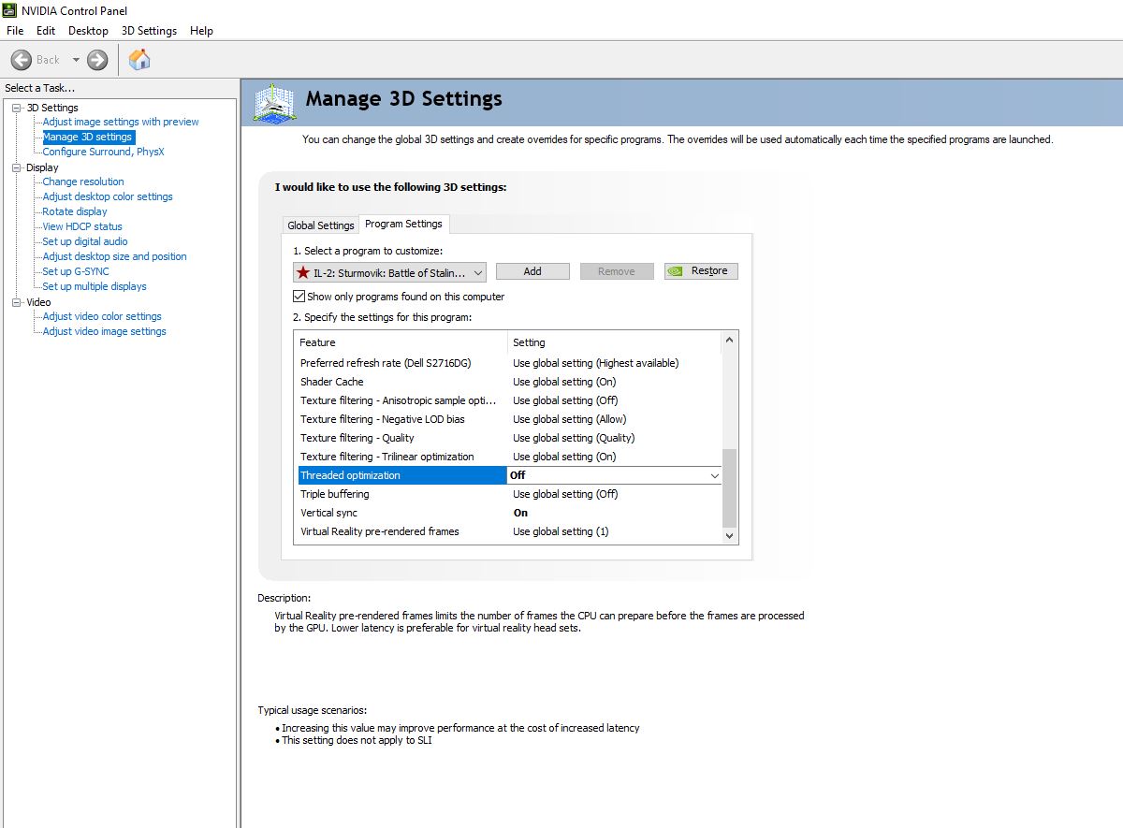Open Adjust desktop color settings

click(108, 196)
